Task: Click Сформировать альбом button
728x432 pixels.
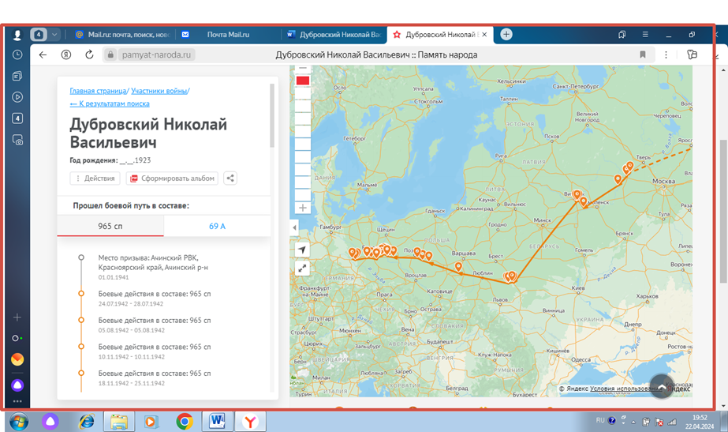Action: (x=172, y=178)
